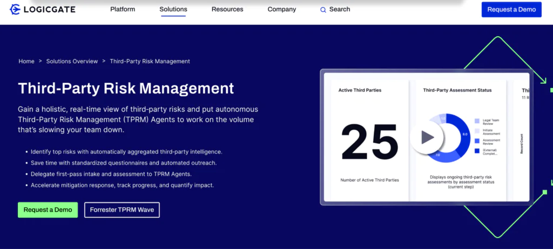Viewport: 553px width, 249px height.
Task: Click the Active Third Parties card title
Action: (x=360, y=90)
